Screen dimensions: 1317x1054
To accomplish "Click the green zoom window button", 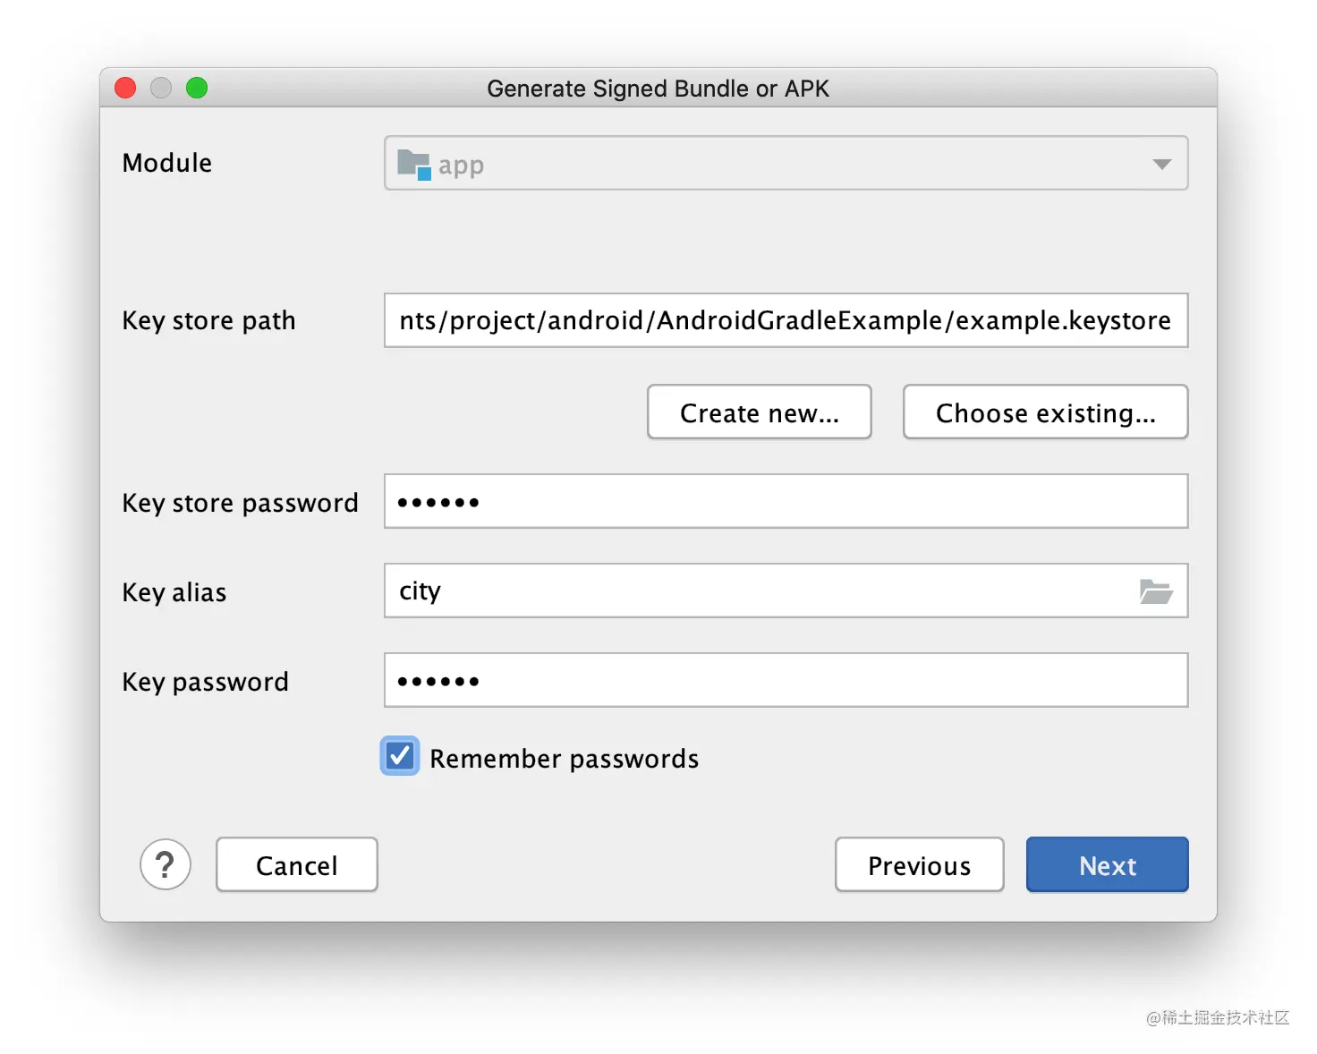I will [197, 88].
